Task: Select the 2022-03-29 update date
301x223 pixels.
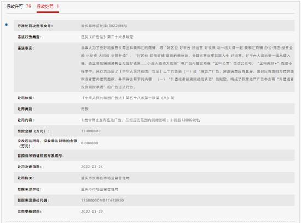Action: 92,212
